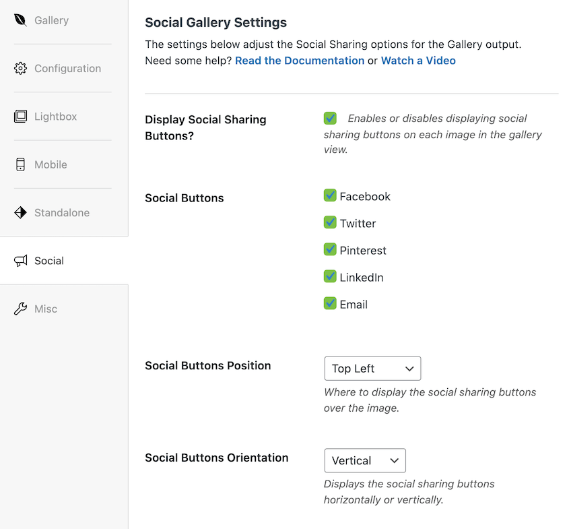Viewport: 569px width, 529px height.
Task: Click the Standalone diamond icon
Action: [x=20, y=213]
